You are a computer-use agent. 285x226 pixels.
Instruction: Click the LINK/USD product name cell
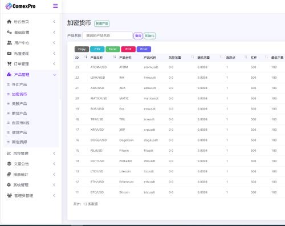pyautogui.click(x=97, y=78)
